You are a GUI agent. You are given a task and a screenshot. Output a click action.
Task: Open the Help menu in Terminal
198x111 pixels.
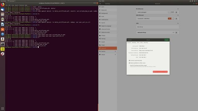[26, 5]
